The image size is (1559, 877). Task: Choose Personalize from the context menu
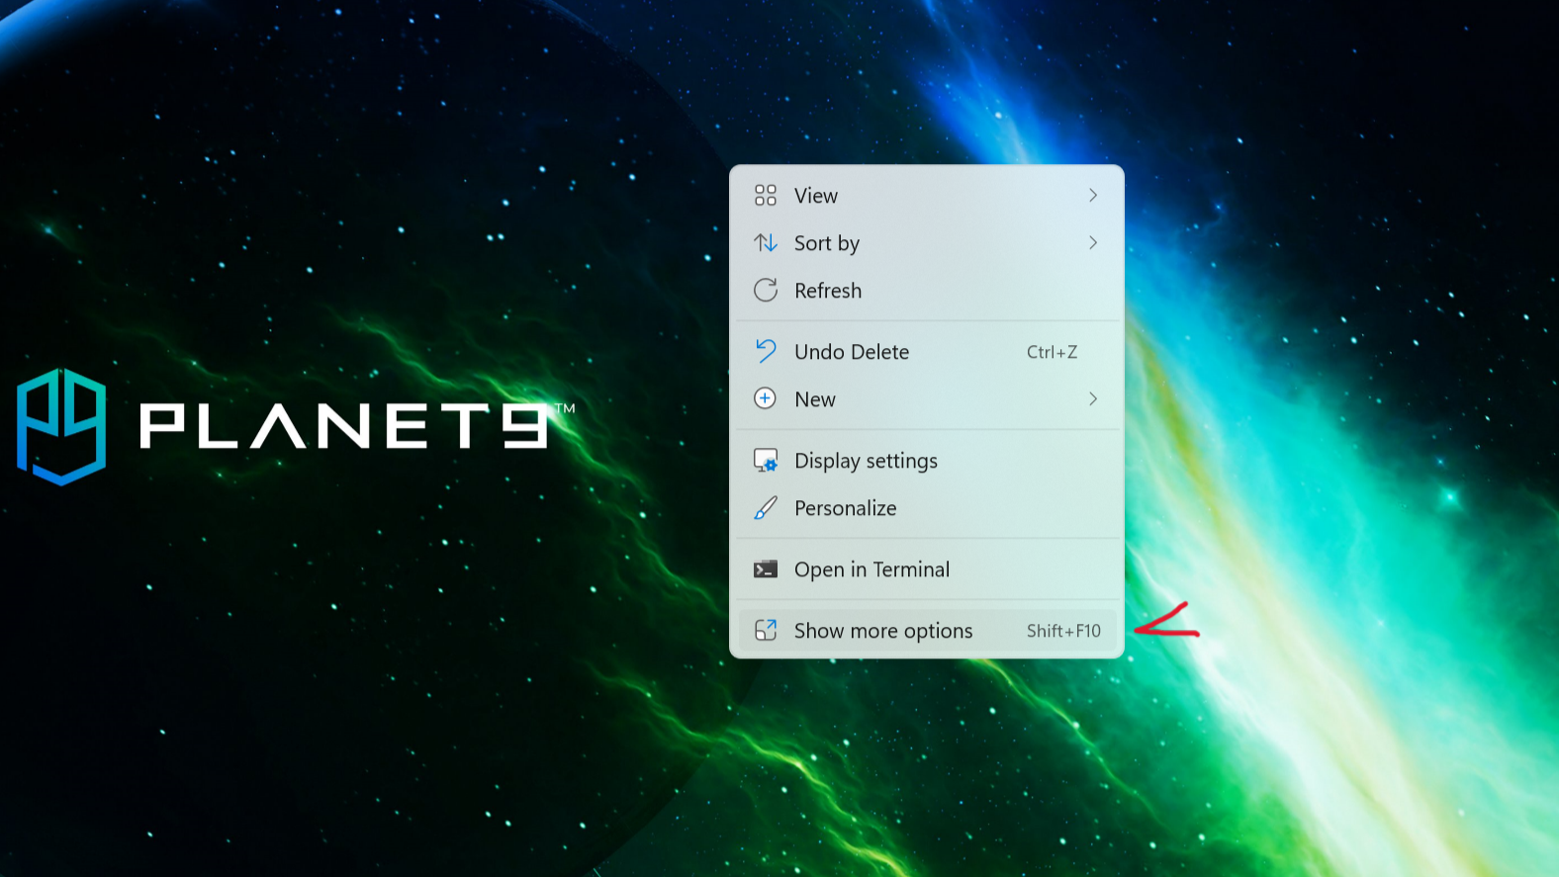point(927,508)
